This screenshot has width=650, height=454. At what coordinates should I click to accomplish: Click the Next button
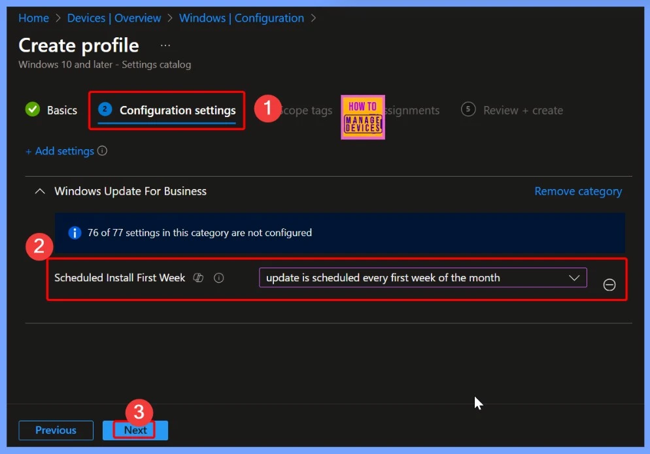[135, 430]
